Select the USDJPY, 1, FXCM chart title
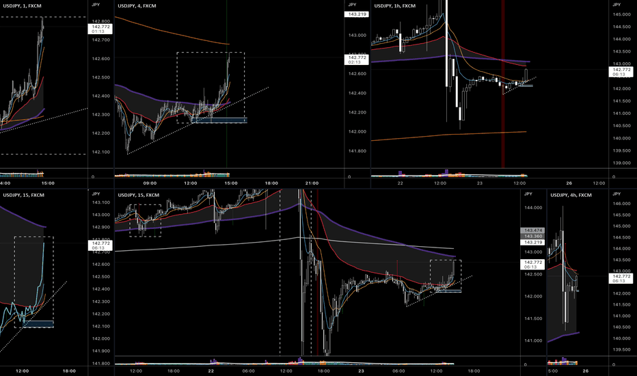 click(22, 6)
